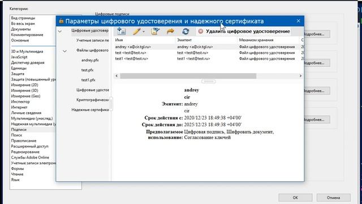This screenshot has width=362, height=204.
Task: Select Подписи category
Action: (x=19, y=130)
